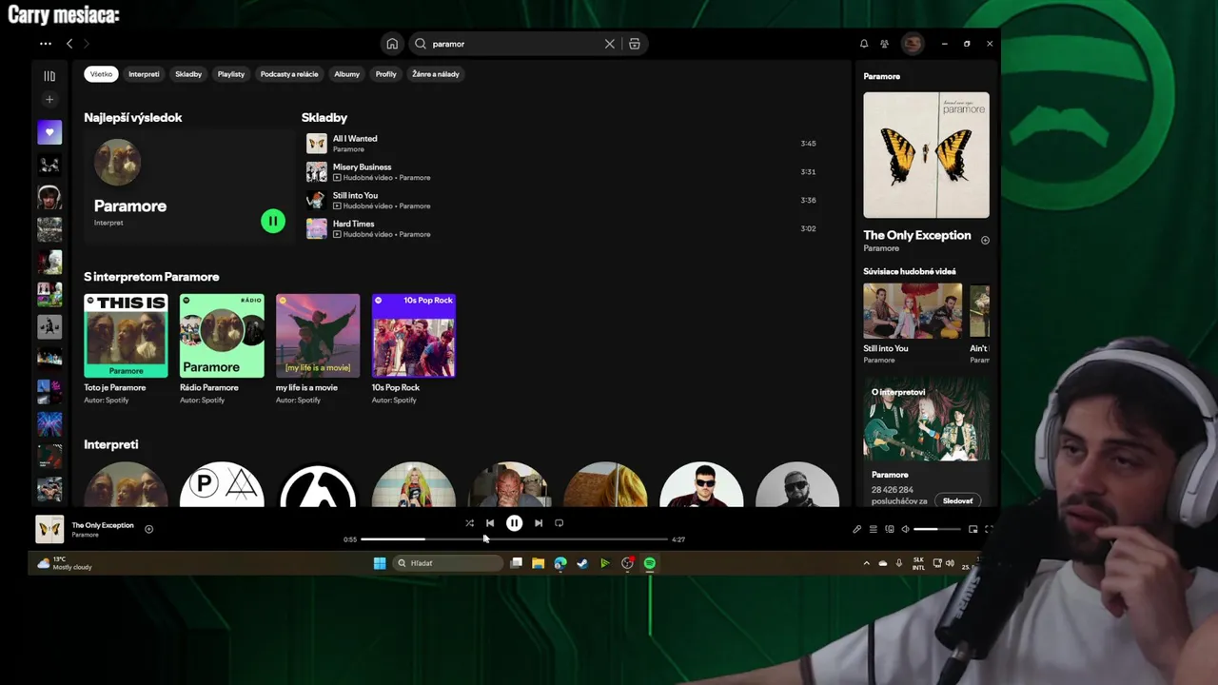The width and height of the screenshot is (1218, 685).
Task: Adjust the Spotify volume slider
Action: click(x=937, y=529)
